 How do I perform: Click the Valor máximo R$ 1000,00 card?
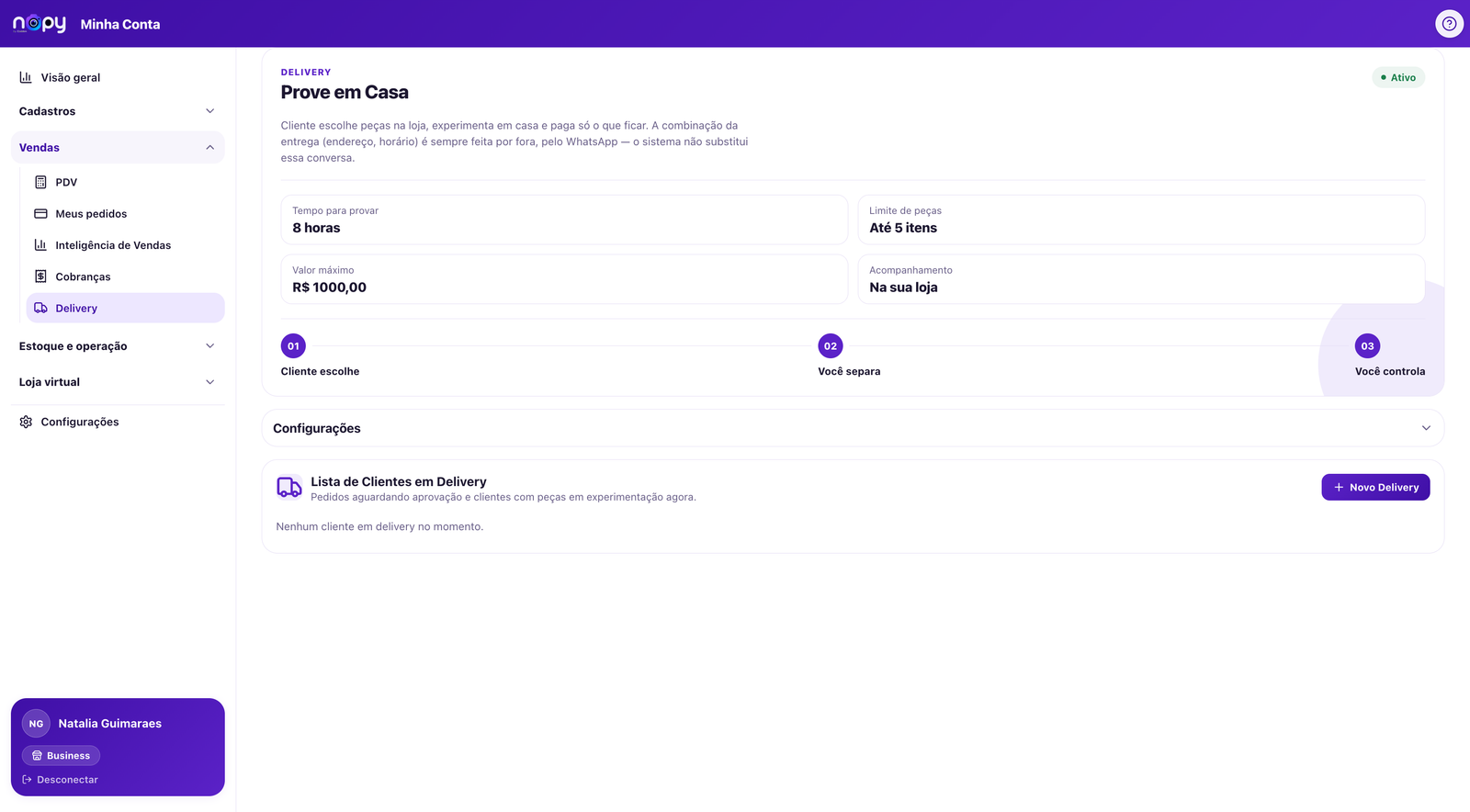pos(564,279)
